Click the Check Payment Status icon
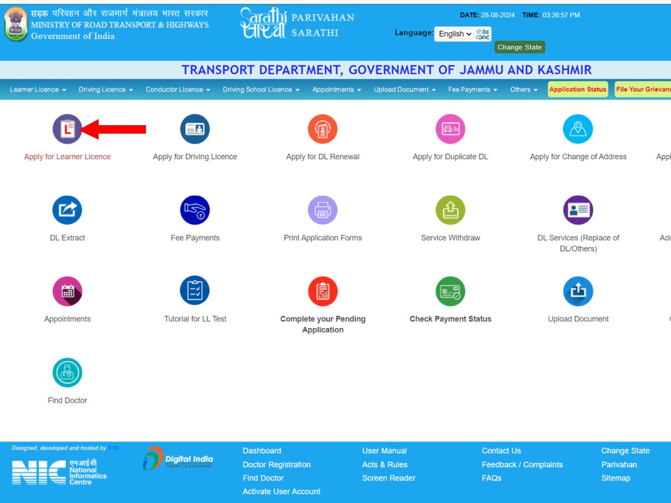The image size is (671, 503). (450, 291)
